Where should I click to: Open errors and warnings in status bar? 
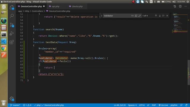[27, 105]
